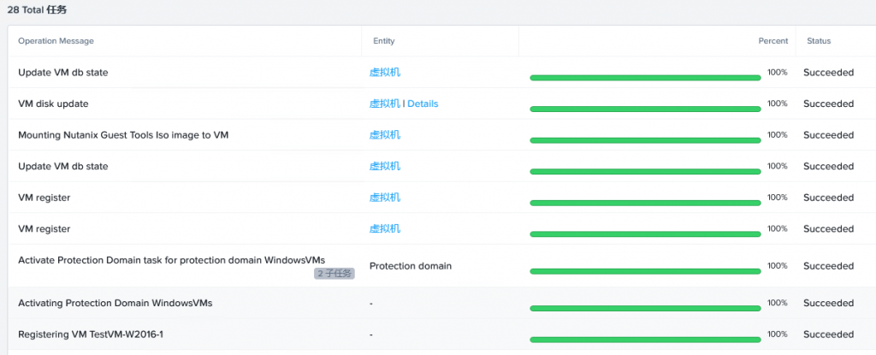Click Activate Protection Domain task for WindowsVMs message
This screenshot has height=355, width=876.
[x=171, y=260]
